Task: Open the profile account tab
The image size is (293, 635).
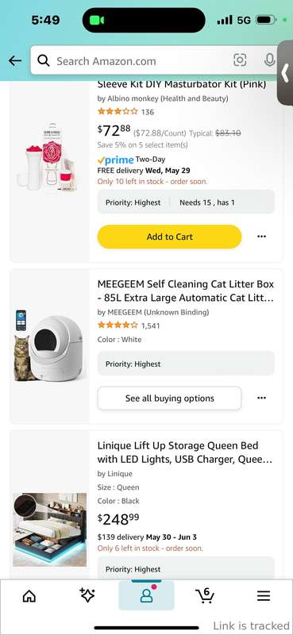Action: pyautogui.click(x=146, y=595)
